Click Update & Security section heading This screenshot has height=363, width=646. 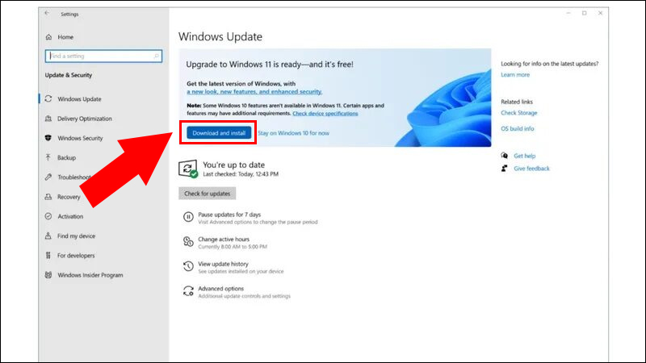pyautogui.click(x=69, y=75)
